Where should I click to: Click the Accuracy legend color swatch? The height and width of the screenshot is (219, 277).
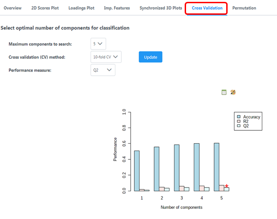pos(239,117)
